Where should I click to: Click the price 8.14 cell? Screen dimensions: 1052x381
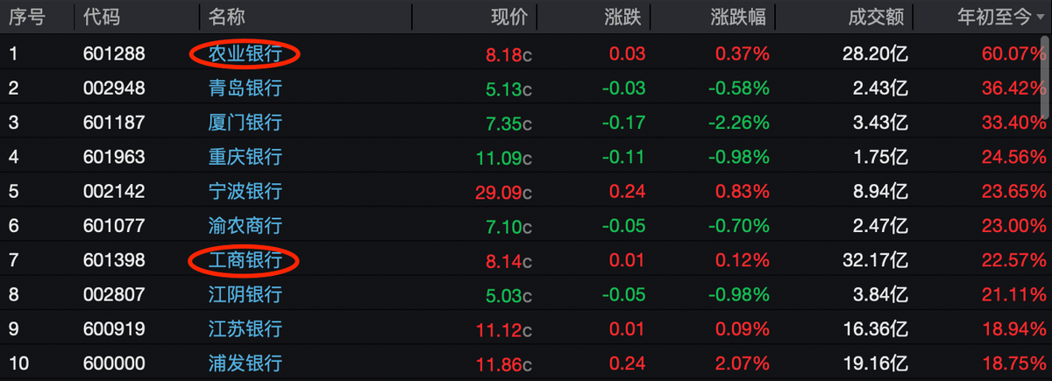508,260
